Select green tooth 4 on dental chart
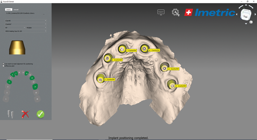Screen dimensions: 257x140 [x=10, y=82]
